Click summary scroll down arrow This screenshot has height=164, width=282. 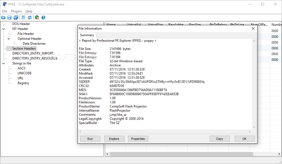coord(254,127)
